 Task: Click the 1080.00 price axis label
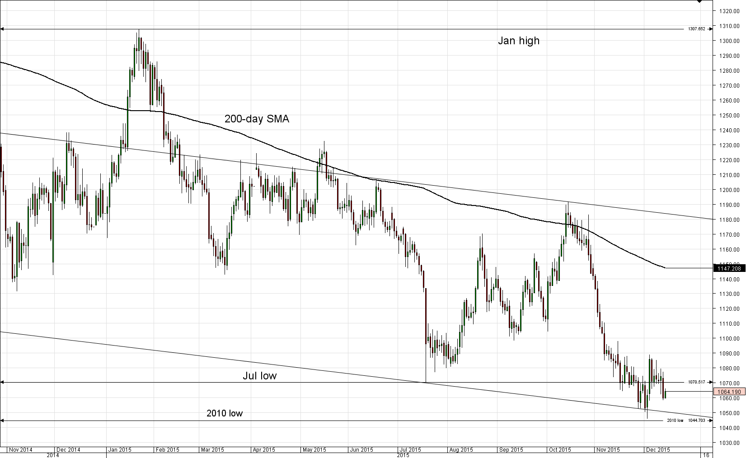coord(730,369)
